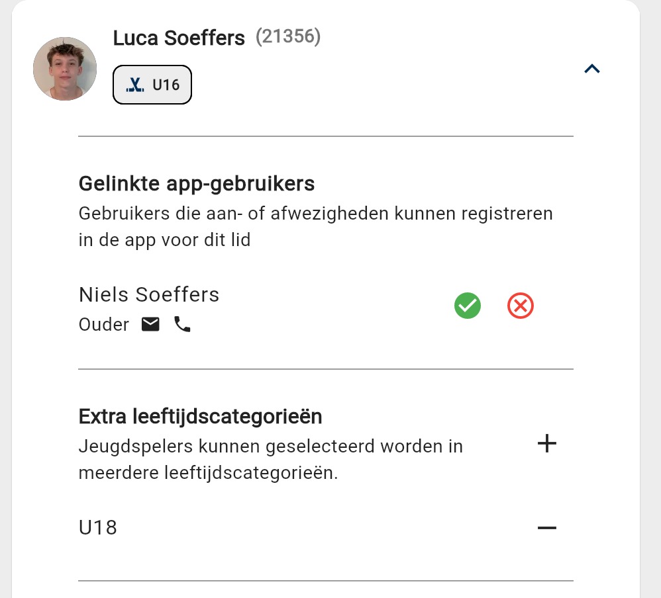
Task: Send email to Niels Soeffers via envelope icon
Action: click(150, 324)
